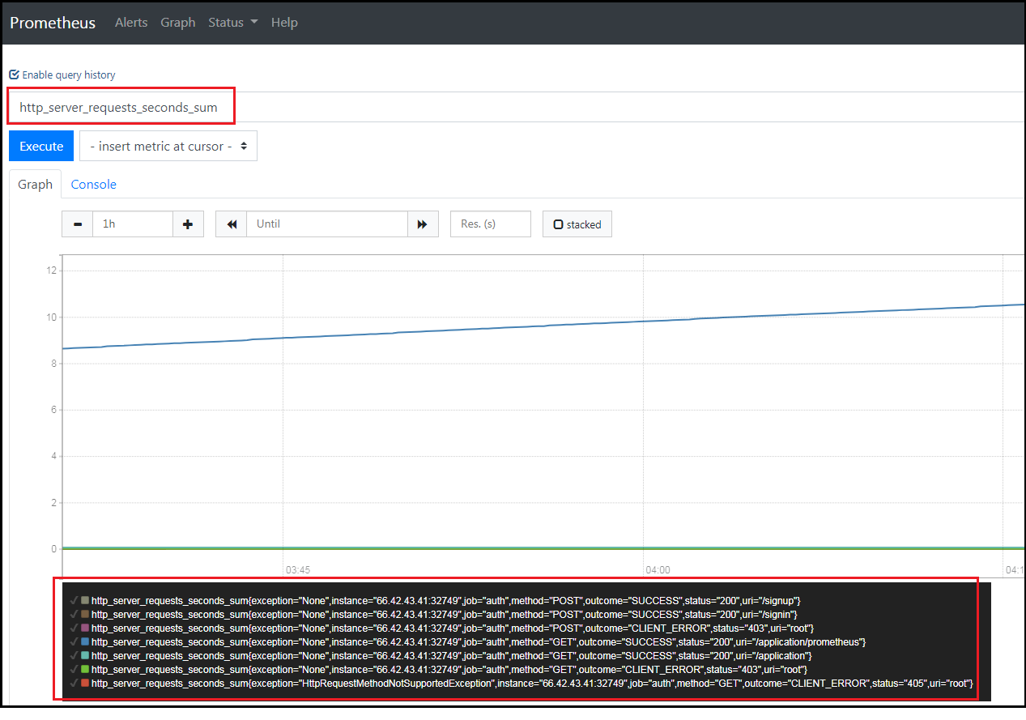Click color swatch of /signup series

pyautogui.click(x=85, y=600)
